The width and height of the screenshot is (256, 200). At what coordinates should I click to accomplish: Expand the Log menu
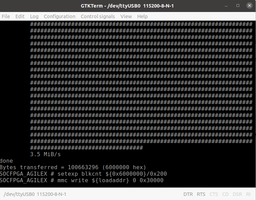(x=34, y=16)
